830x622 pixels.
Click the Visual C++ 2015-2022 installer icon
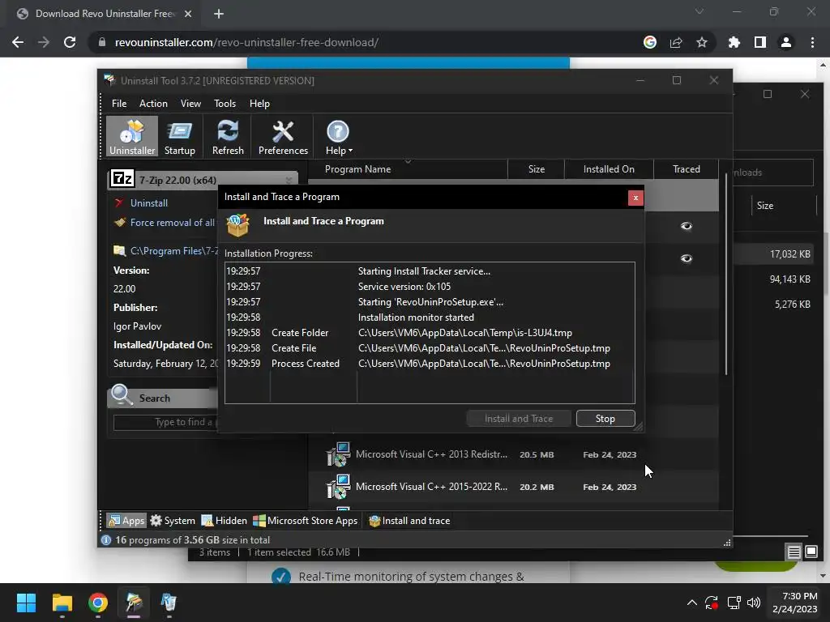(x=338, y=487)
